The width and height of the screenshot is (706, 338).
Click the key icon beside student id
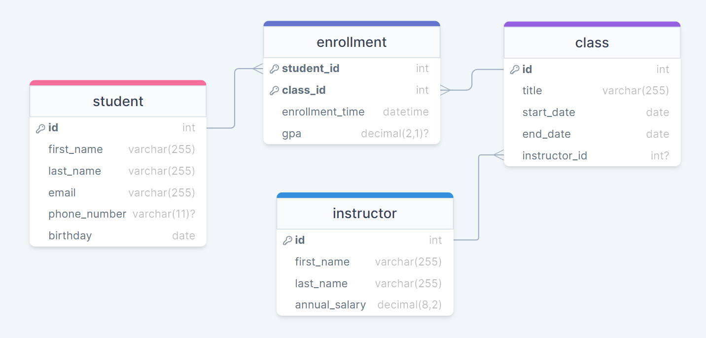(40, 128)
